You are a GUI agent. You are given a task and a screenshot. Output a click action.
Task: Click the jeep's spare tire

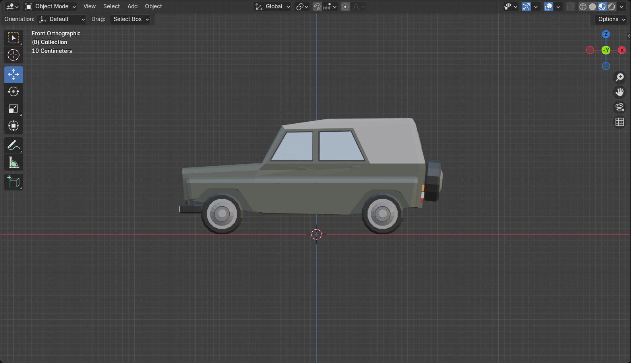click(x=434, y=181)
